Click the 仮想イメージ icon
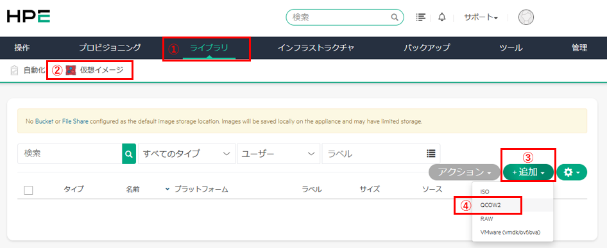Screen dimensions: 607x248 coord(71,70)
